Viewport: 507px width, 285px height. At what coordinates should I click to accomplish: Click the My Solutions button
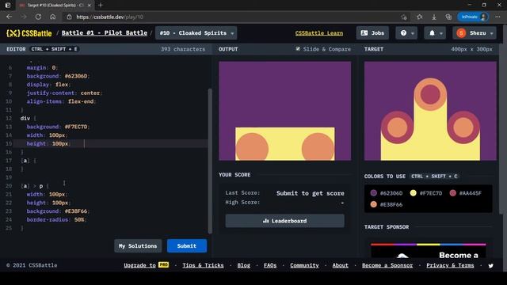(138, 246)
